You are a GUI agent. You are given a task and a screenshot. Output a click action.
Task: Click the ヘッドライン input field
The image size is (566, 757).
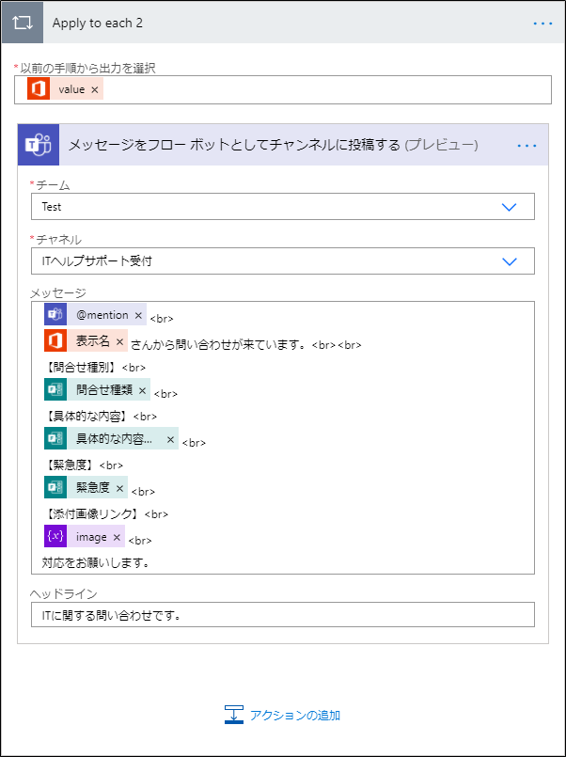[283, 615]
